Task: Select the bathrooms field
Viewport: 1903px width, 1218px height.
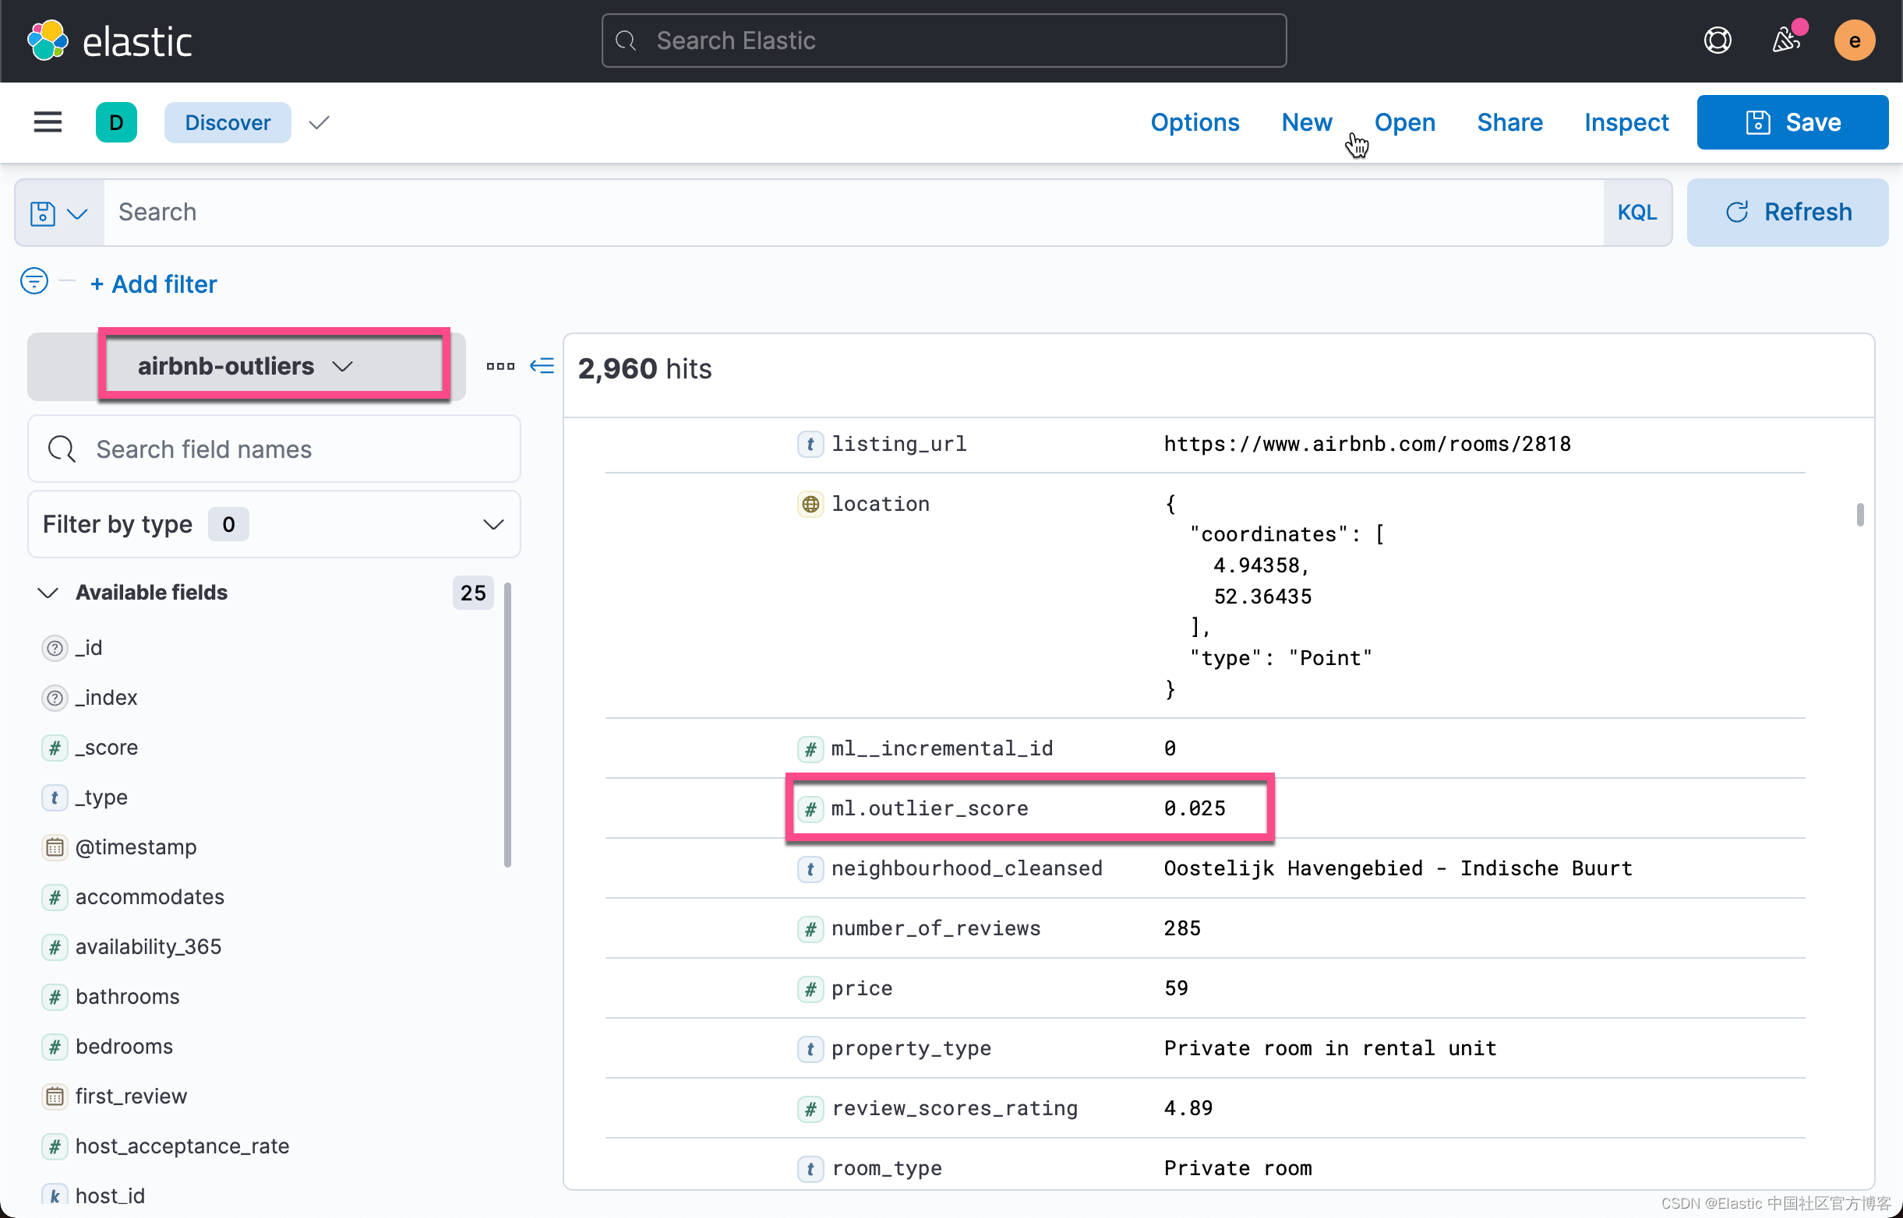Action: click(127, 998)
